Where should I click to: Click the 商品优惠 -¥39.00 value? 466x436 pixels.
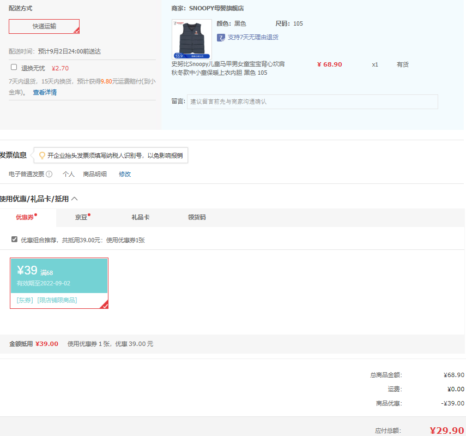pyautogui.click(x=452, y=404)
